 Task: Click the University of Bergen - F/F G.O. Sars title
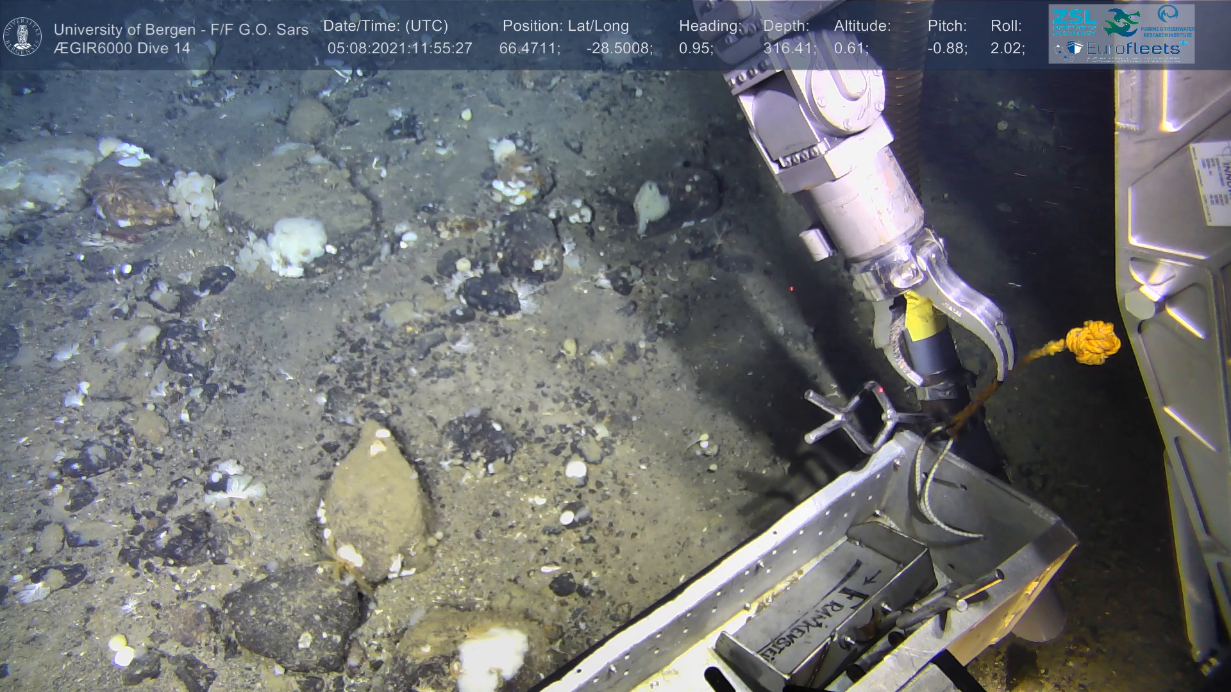[181, 29]
